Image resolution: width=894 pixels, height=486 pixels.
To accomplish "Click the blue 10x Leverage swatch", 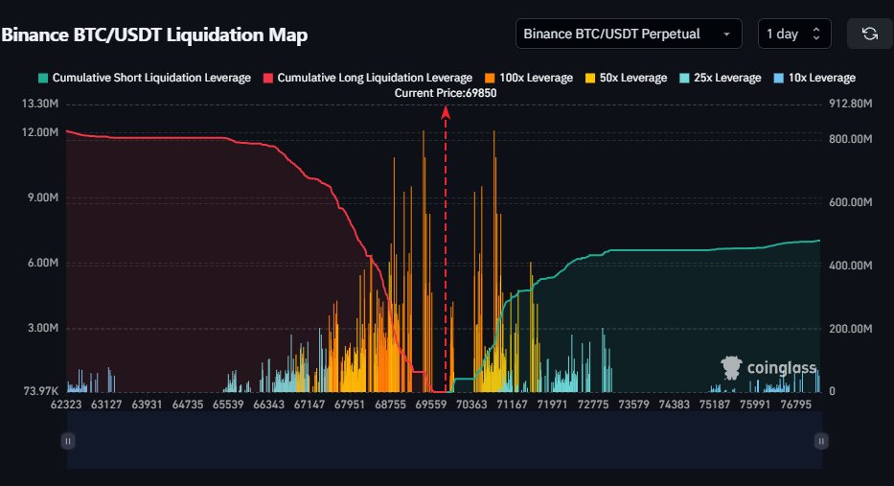I will [x=779, y=79].
